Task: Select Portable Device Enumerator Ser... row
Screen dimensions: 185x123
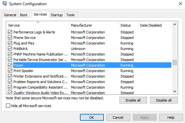Action: [x=89, y=60]
